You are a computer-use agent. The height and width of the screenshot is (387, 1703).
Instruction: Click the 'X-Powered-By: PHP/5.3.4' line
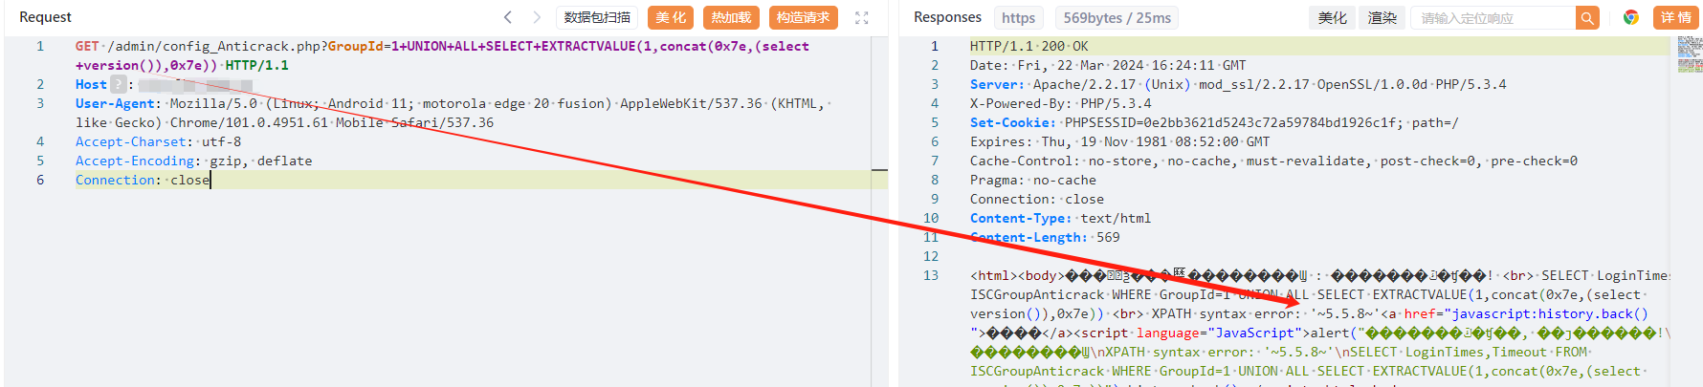click(1060, 103)
